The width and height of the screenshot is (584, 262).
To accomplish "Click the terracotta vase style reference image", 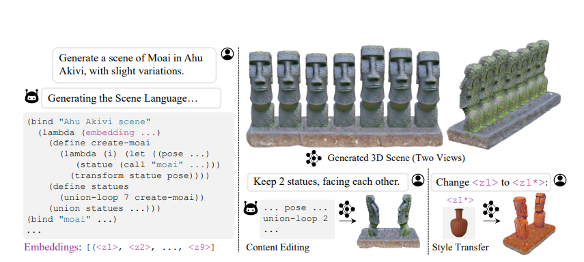I will [x=458, y=222].
